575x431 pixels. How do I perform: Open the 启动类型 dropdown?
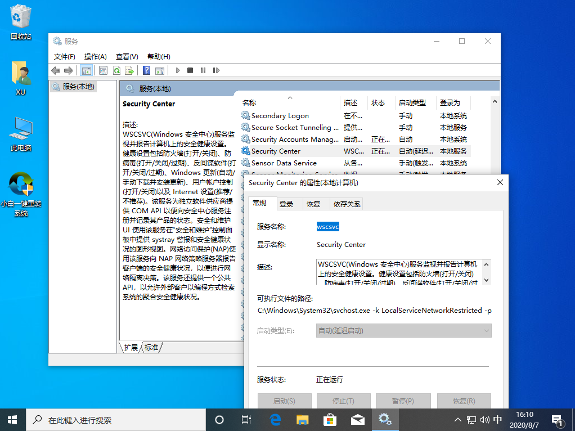point(487,330)
